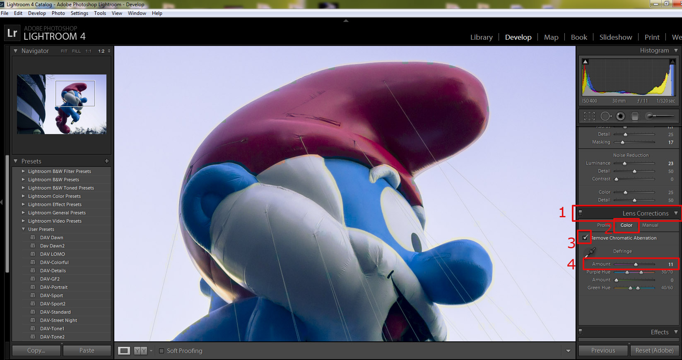This screenshot has width=682, height=360.
Task: Hide the left panel group arrow
Action: pyautogui.click(x=2, y=202)
